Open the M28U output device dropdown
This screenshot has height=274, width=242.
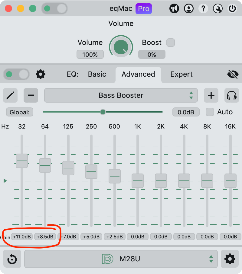pos(121,259)
